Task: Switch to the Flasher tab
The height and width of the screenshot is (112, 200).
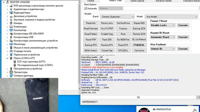Action: [x=91, y=1]
